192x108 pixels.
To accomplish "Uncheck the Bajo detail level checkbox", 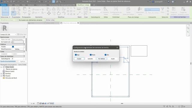I will [76, 55].
